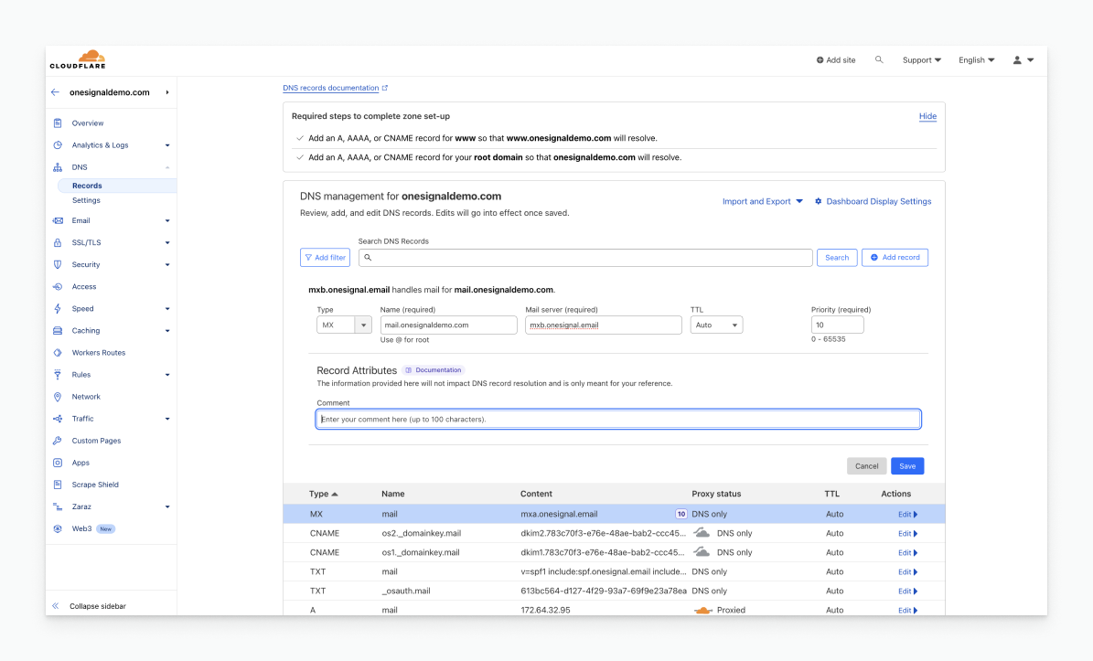
Task: Click Collapse sidebar text
Action: pyautogui.click(x=98, y=606)
